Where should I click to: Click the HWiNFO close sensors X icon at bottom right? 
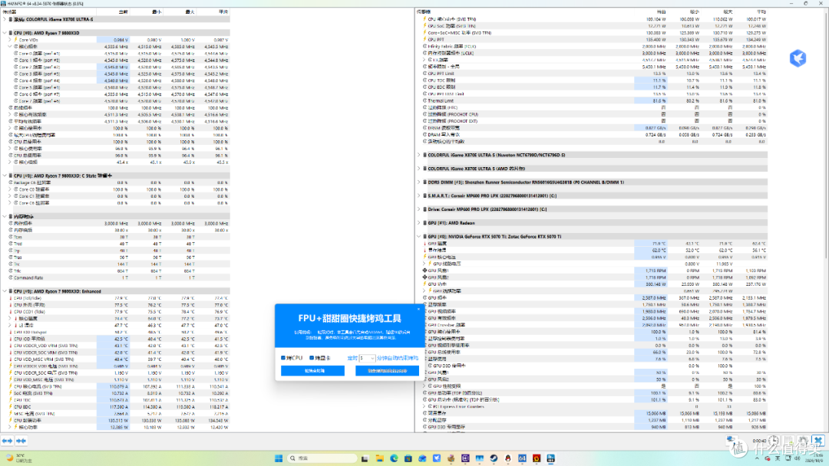818,441
